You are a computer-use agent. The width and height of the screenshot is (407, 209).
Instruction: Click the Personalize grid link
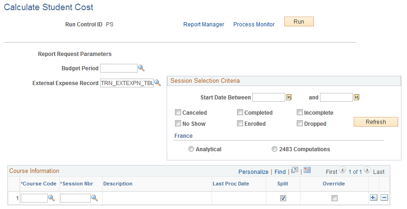click(253, 172)
